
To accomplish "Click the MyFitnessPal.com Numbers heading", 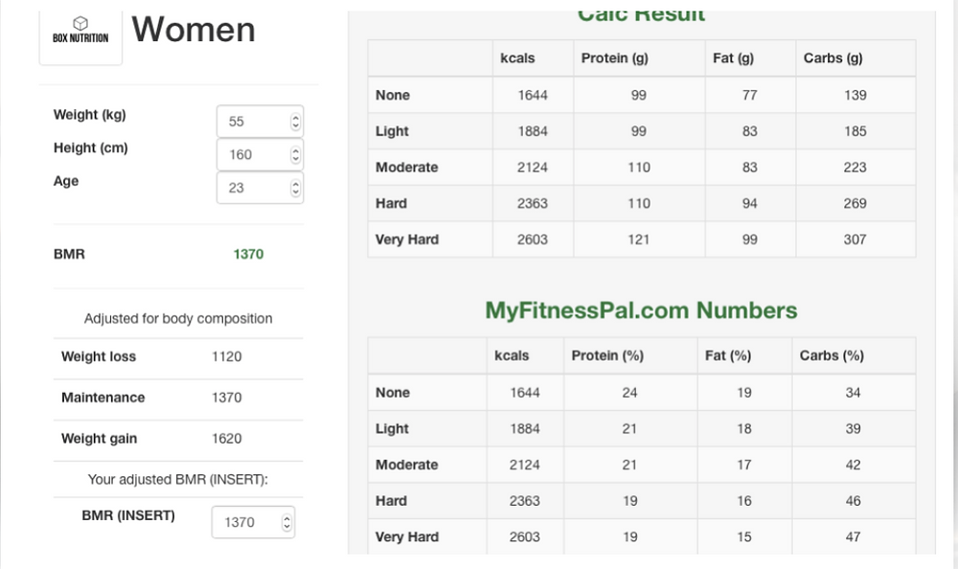I will pyautogui.click(x=641, y=310).
